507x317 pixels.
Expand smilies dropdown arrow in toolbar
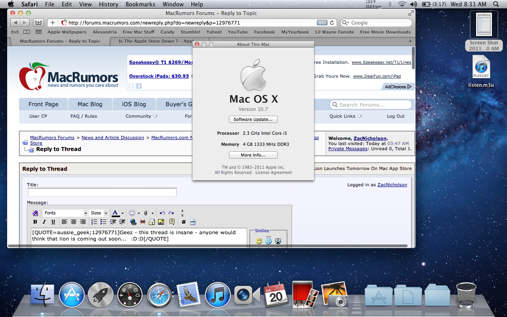(139, 213)
